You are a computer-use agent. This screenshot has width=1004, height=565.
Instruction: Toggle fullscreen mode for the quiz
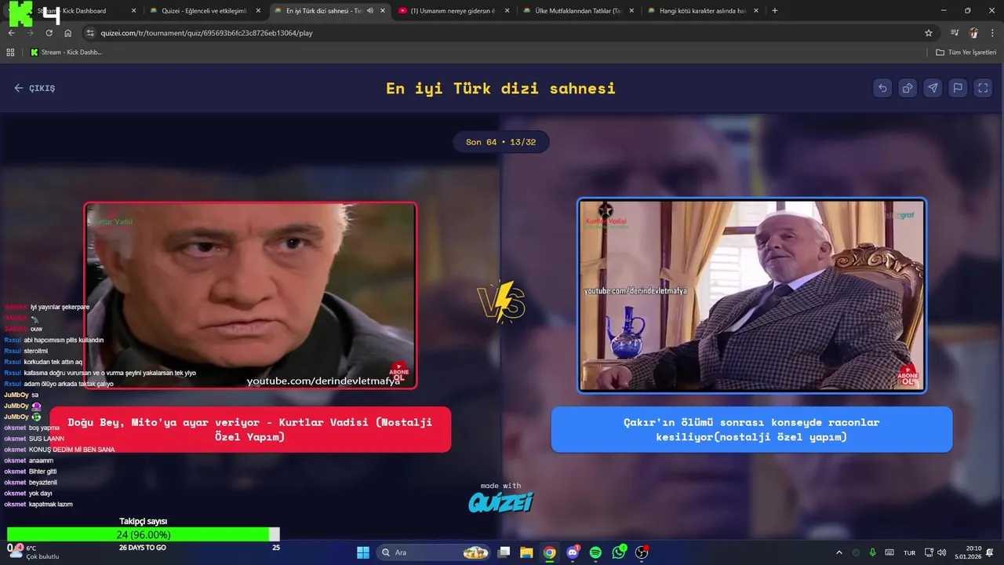pyautogui.click(x=983, y=88)
